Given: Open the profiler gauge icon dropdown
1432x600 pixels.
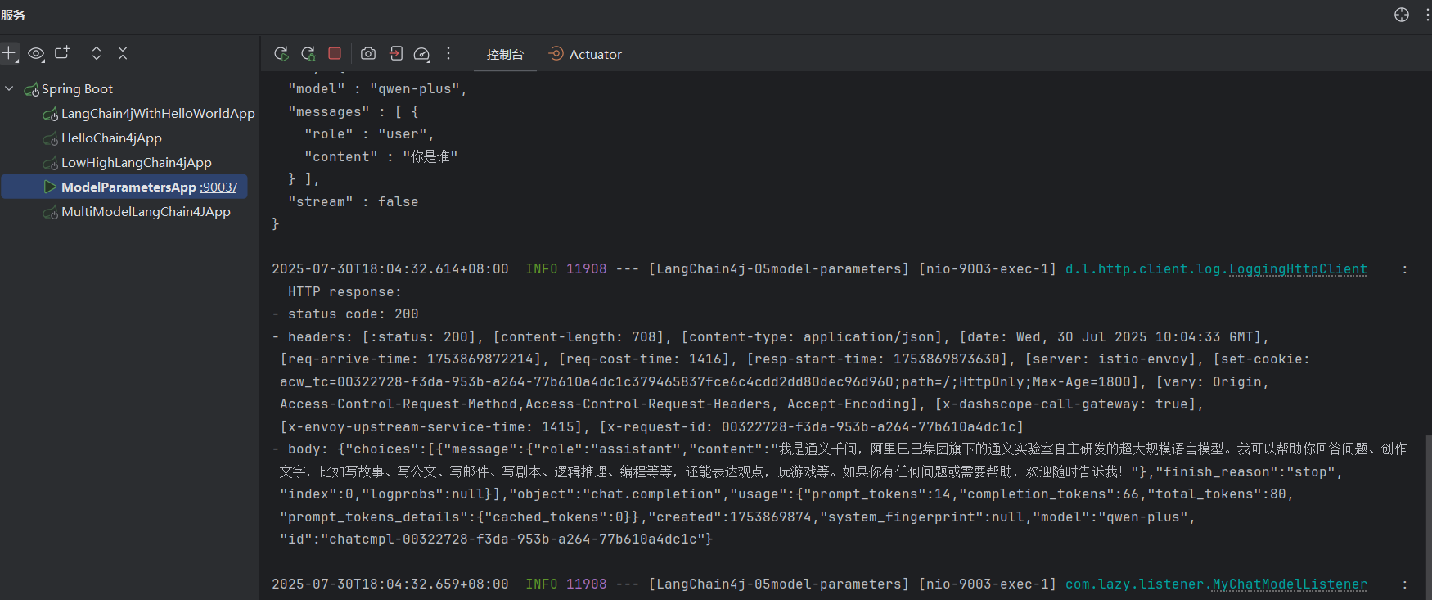Looking at the screenshot, I should [x=421, y=54].
